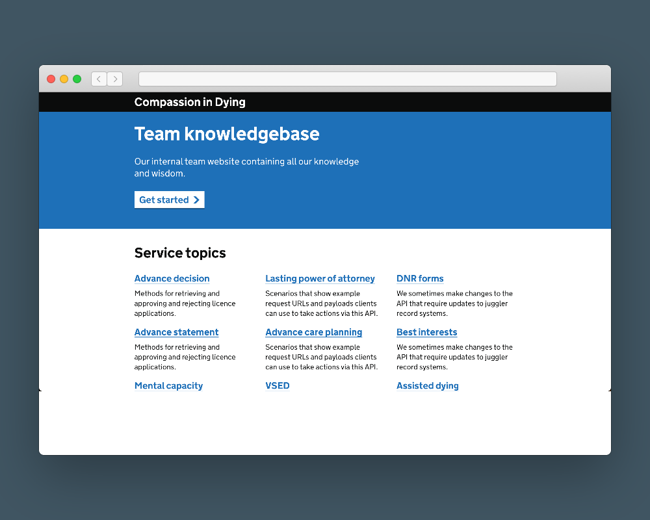Select the Assisted dying topic
The image size is (650, 520).
(428, 385)
